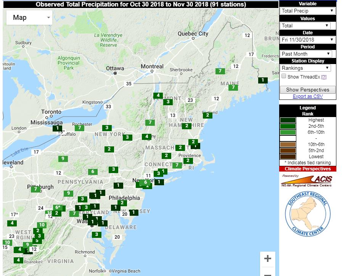Open the Date dropdown showing Fri 11/30/2018

tap(307, 40)
